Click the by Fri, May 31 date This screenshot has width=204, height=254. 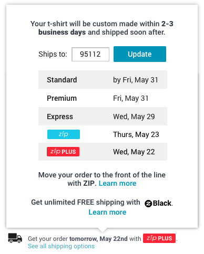click(x=136, y=80)
